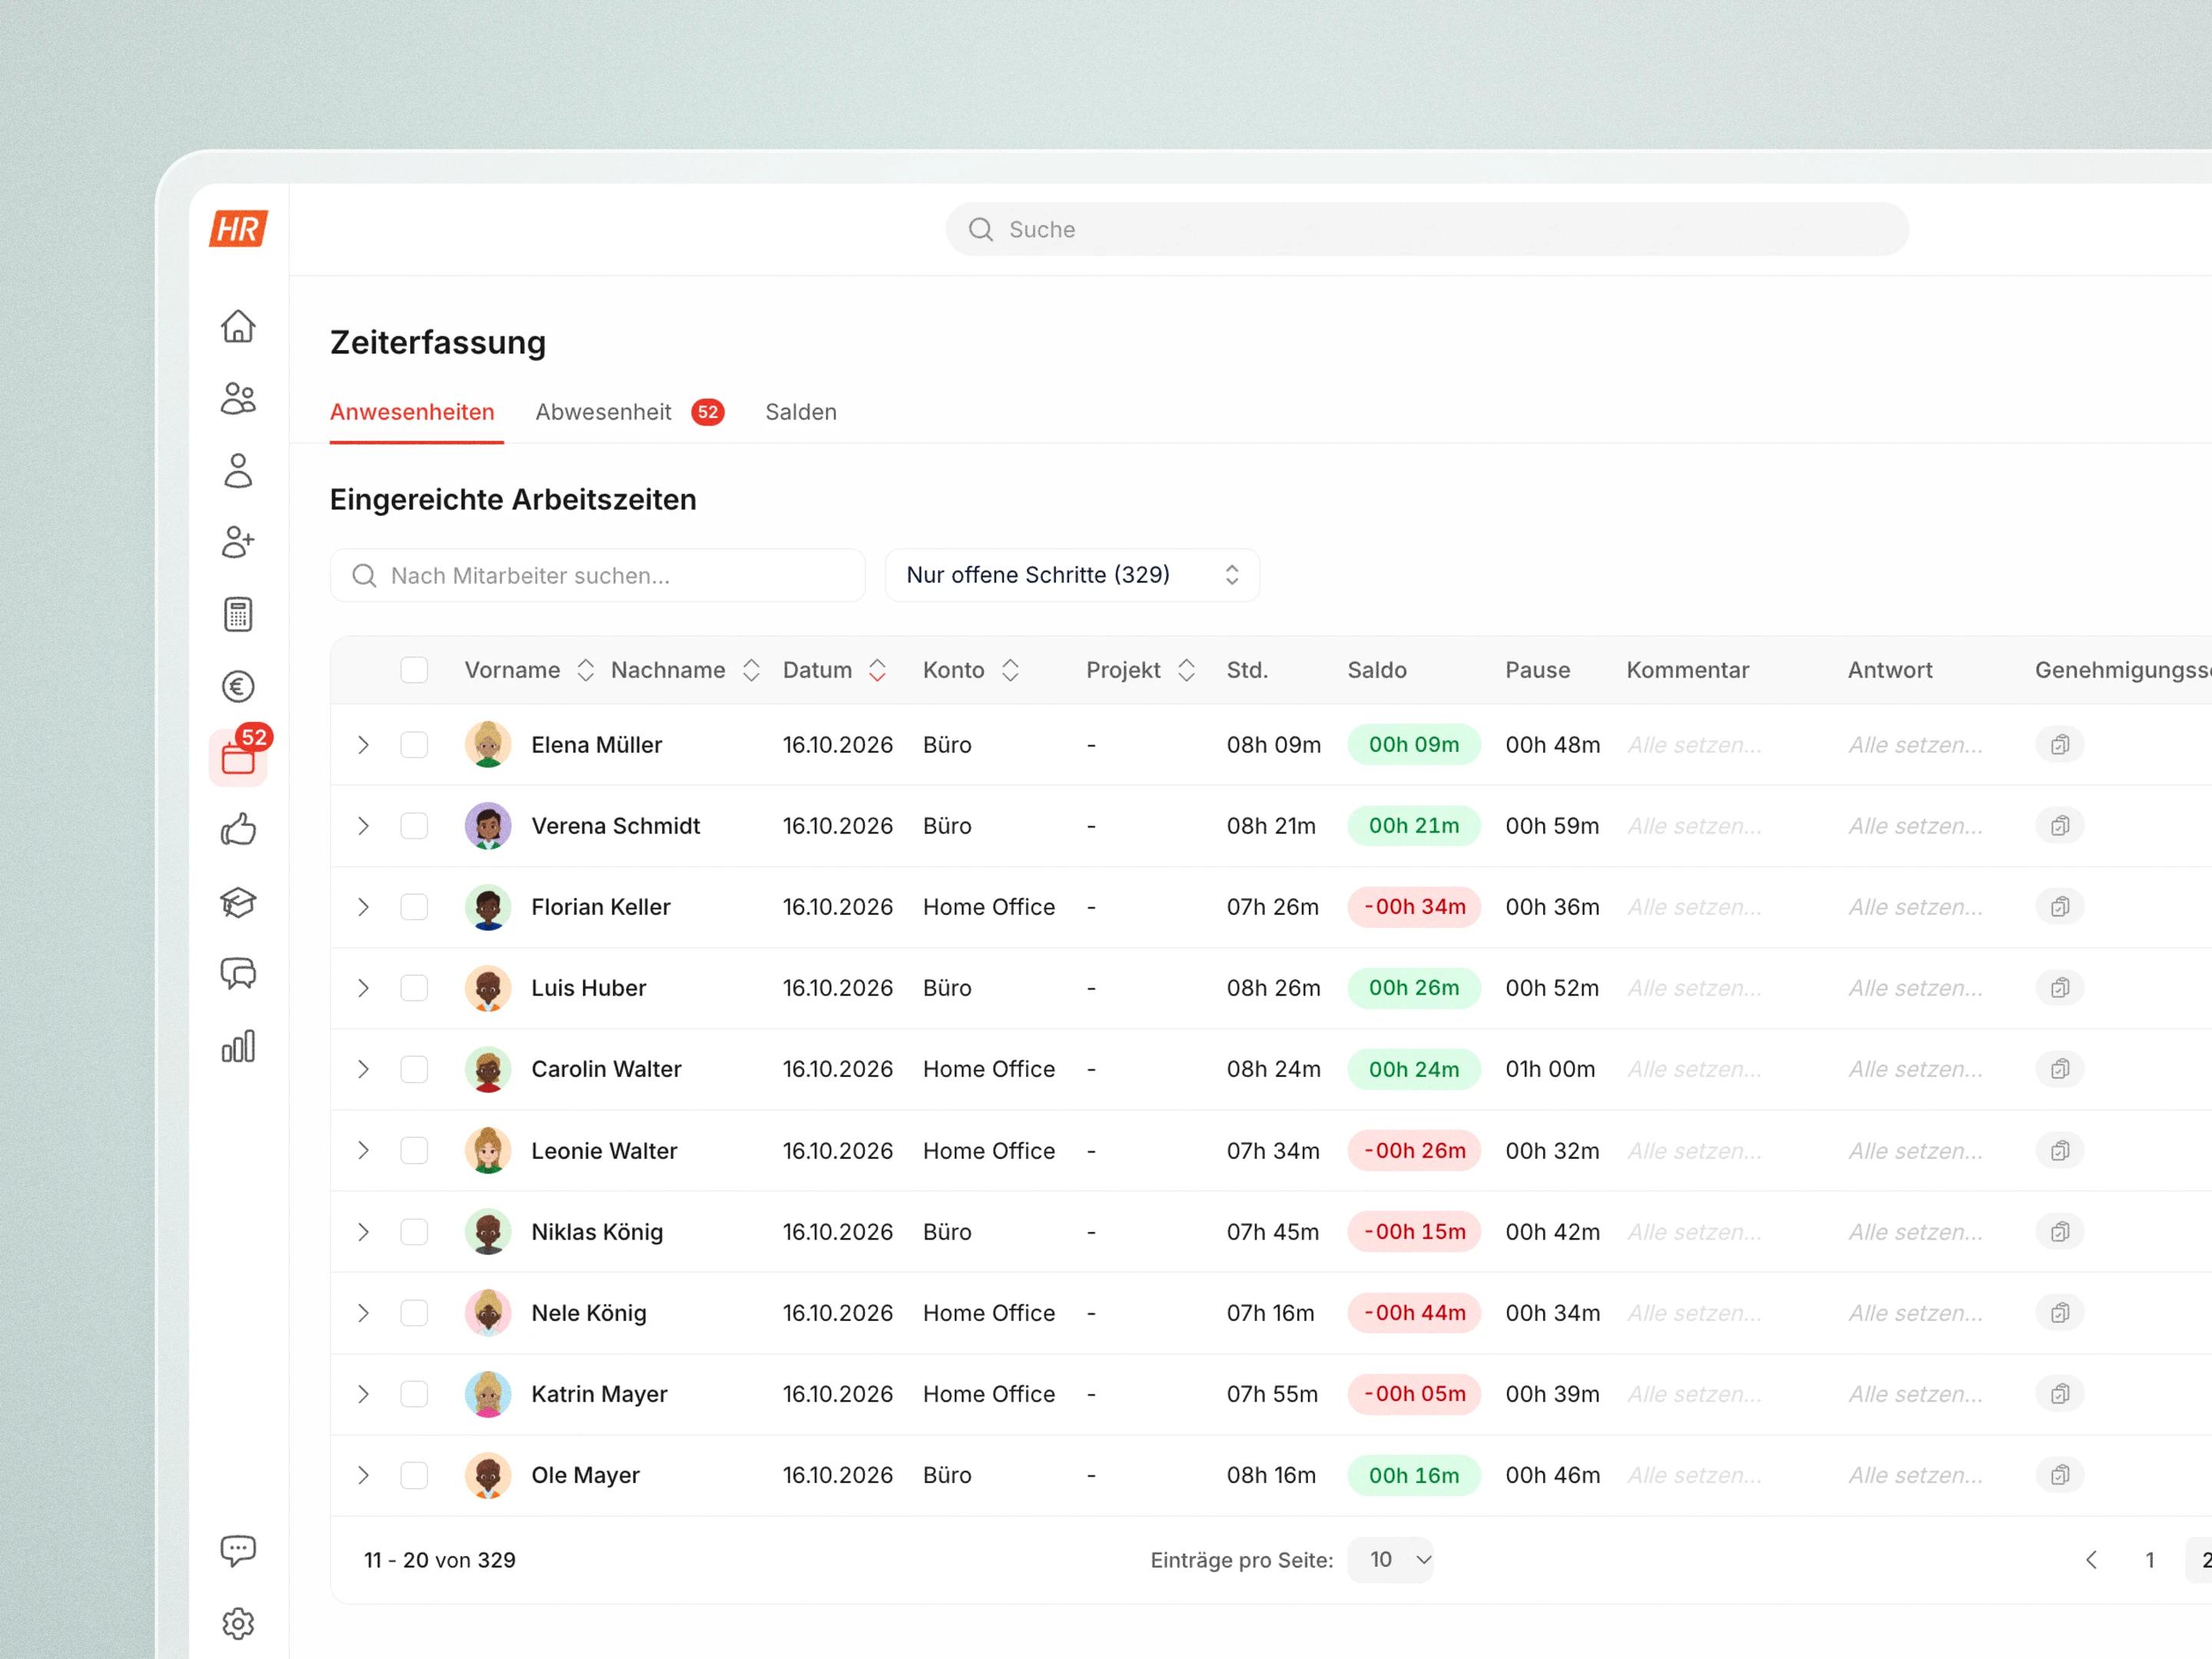Go to page 1 in pagination
The image size is (2212, 1659).
coord(2150,1560)
